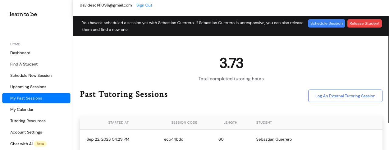Image resolution: width=389 pixels, height=150 pixels.
Task: Select My Past Sessions in sidebar
Action: coord(26,98)
